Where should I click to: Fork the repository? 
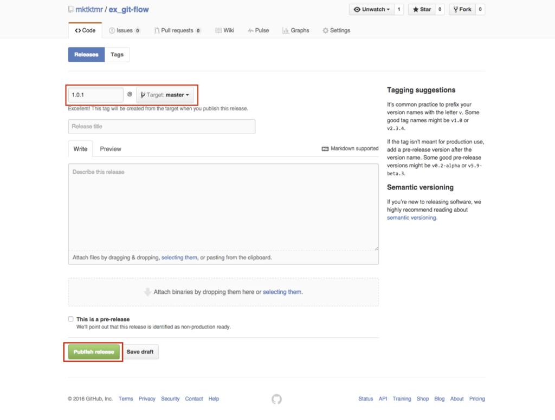(462, 10)
